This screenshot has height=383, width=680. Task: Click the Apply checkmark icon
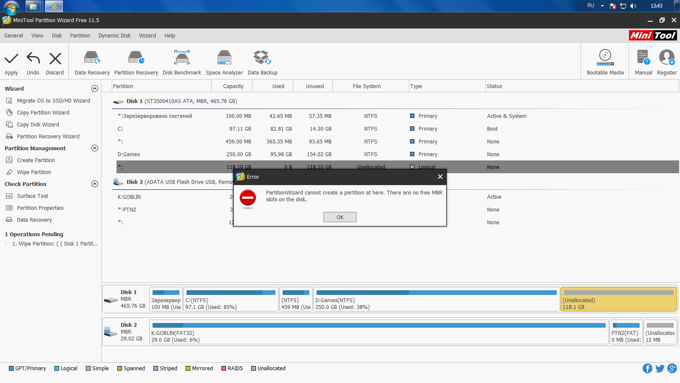tap(11, 58)
